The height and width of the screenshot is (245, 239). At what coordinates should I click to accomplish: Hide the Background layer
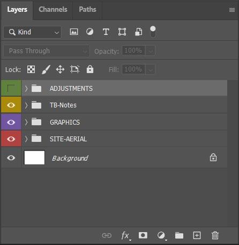[11, 158]
